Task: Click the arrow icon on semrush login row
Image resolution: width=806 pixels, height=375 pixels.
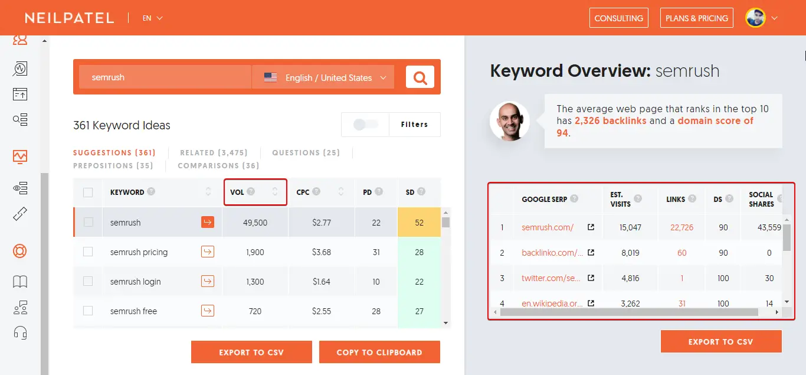Action: point(208,281)
